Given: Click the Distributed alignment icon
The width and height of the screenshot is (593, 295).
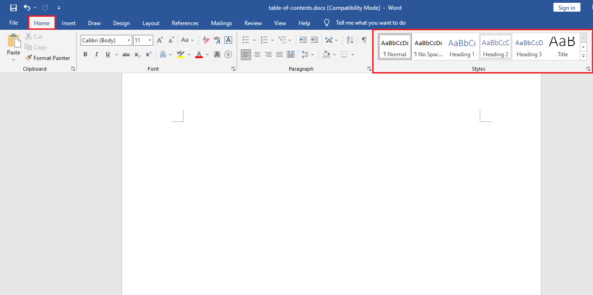Looking at the screenshot, I should pyautogui.click(x=291, y=54).
